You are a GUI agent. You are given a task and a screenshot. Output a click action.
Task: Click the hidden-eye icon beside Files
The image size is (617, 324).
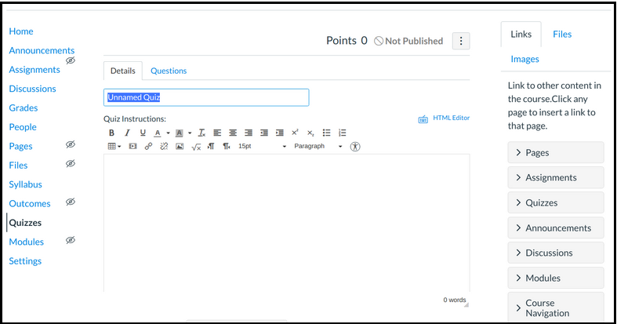point(71,164)
